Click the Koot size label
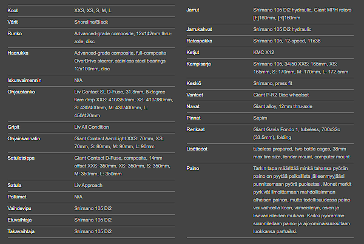This screenshot has width=364, height=244. tap(13, 10)
